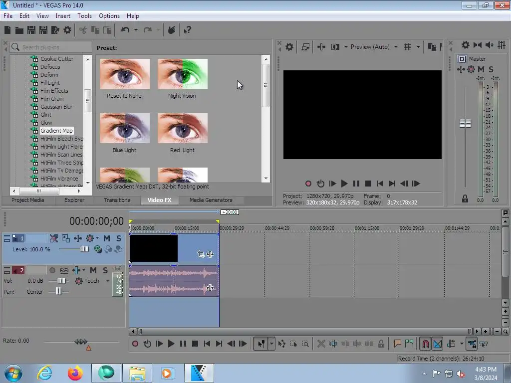
Task: Click video track Level slider handle
Action: pos(84,249)
